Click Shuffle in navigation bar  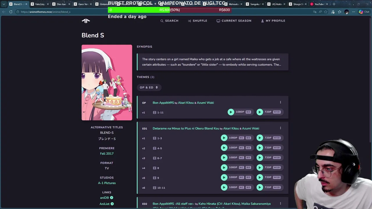tap(198, 21)
